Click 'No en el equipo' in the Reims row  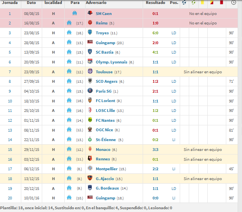pyautogui.click(x=203, y=23)
